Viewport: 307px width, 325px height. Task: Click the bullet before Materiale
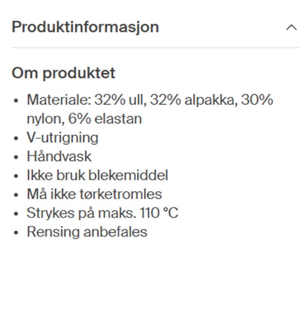pos(17,101)
